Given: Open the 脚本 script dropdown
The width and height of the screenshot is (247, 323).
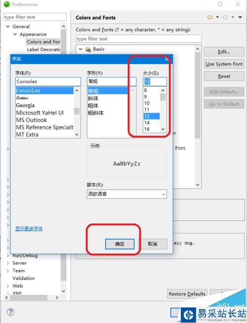Looking at the screenshot, I should 127,194.
